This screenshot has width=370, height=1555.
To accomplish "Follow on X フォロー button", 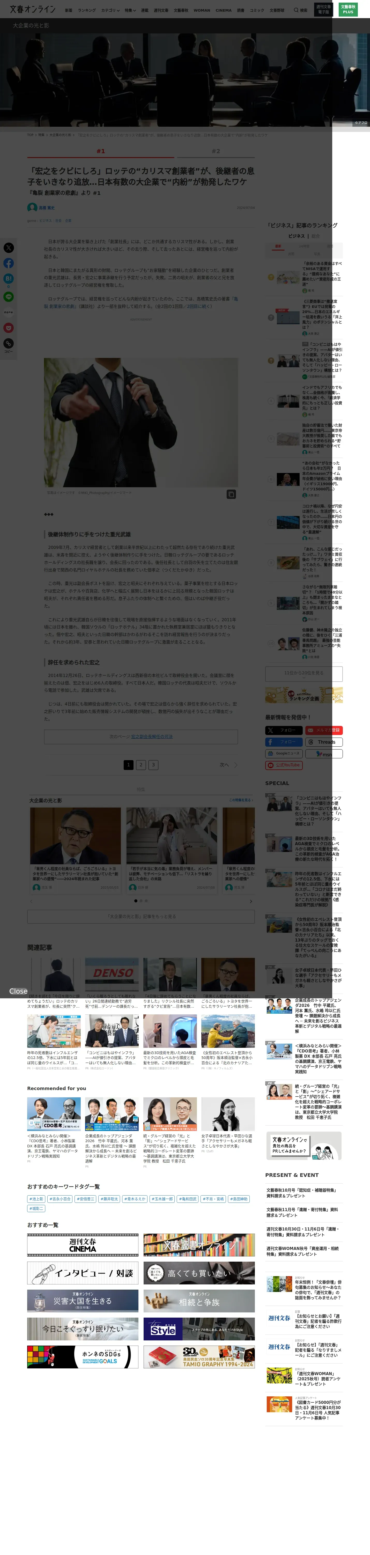I will [284, 730].
